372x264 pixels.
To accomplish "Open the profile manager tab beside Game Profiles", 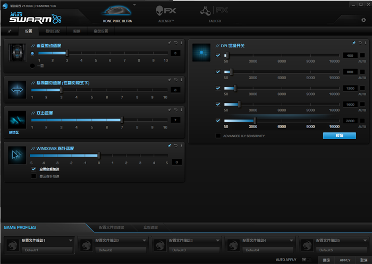I will click(x=112, y=227).
